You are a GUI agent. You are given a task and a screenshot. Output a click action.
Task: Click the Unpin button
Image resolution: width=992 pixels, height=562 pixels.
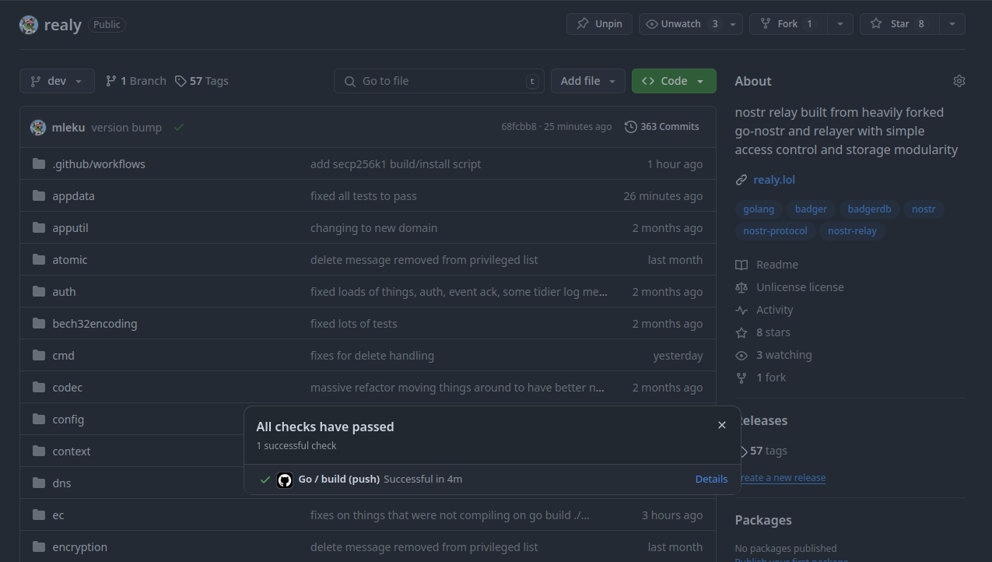click(599, 24)
